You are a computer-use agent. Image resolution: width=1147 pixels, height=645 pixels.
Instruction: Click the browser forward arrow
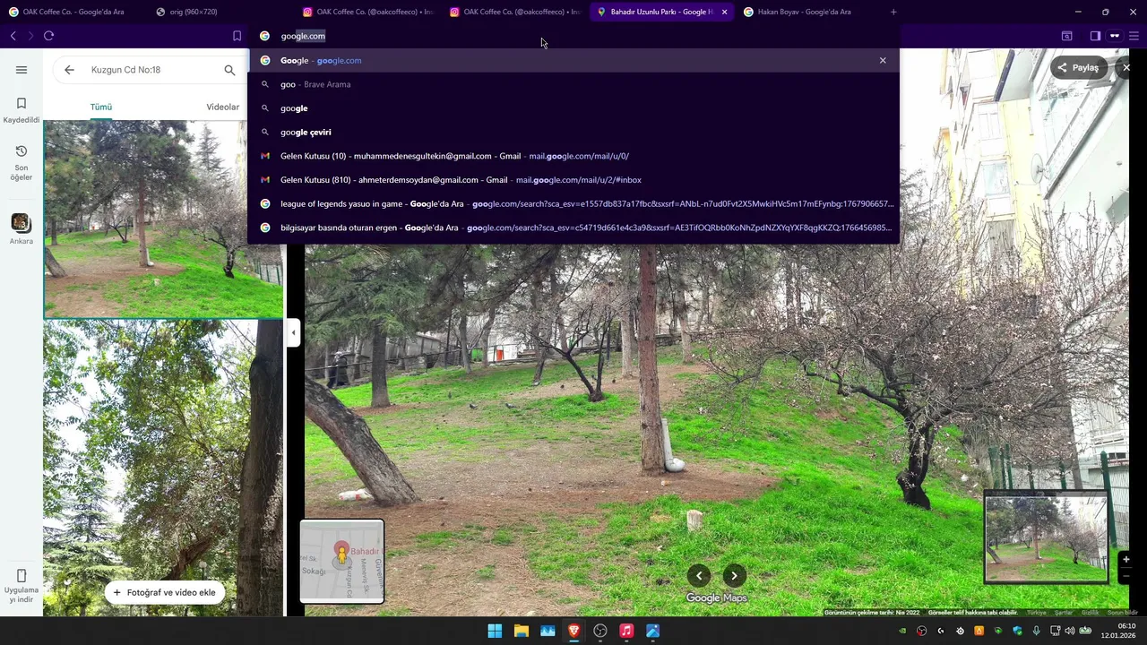(x=30, y=36)
